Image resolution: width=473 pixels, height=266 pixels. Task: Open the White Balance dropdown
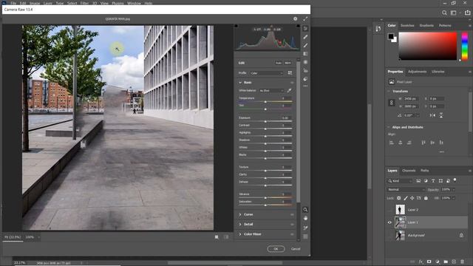(x=271, y=90)
